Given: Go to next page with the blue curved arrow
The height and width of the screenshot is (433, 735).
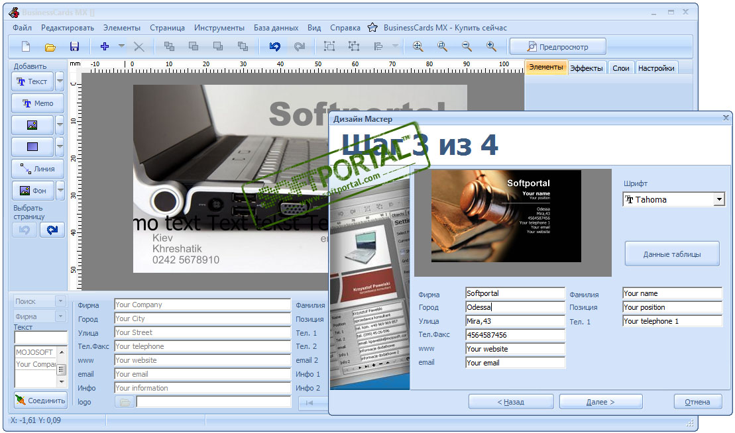Looking at the screenshot, I should pos(52,230).
